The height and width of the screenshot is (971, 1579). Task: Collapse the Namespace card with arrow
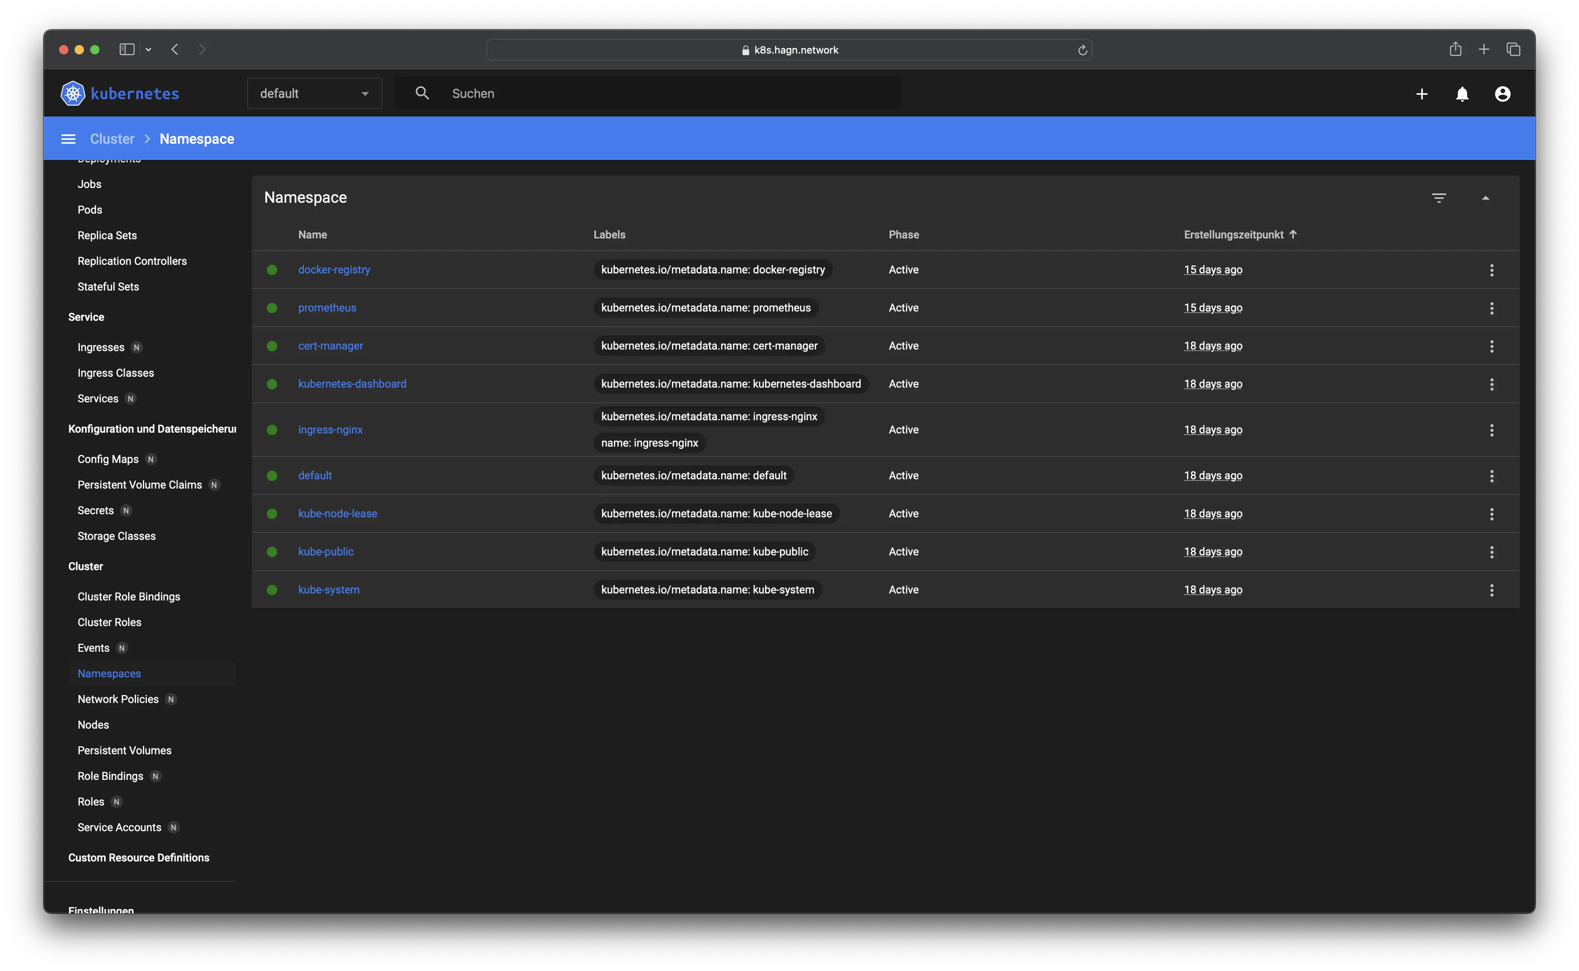1485,198
